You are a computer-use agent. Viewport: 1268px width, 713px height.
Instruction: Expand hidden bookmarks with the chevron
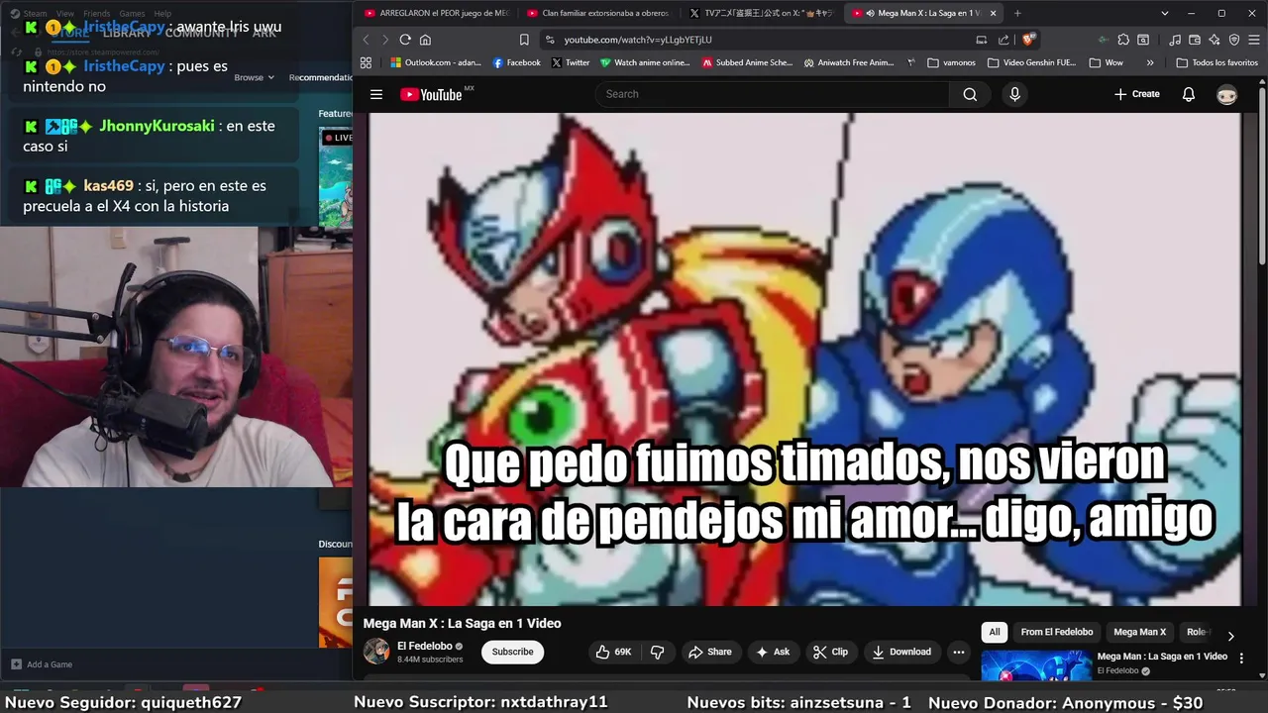point(1149,62)
